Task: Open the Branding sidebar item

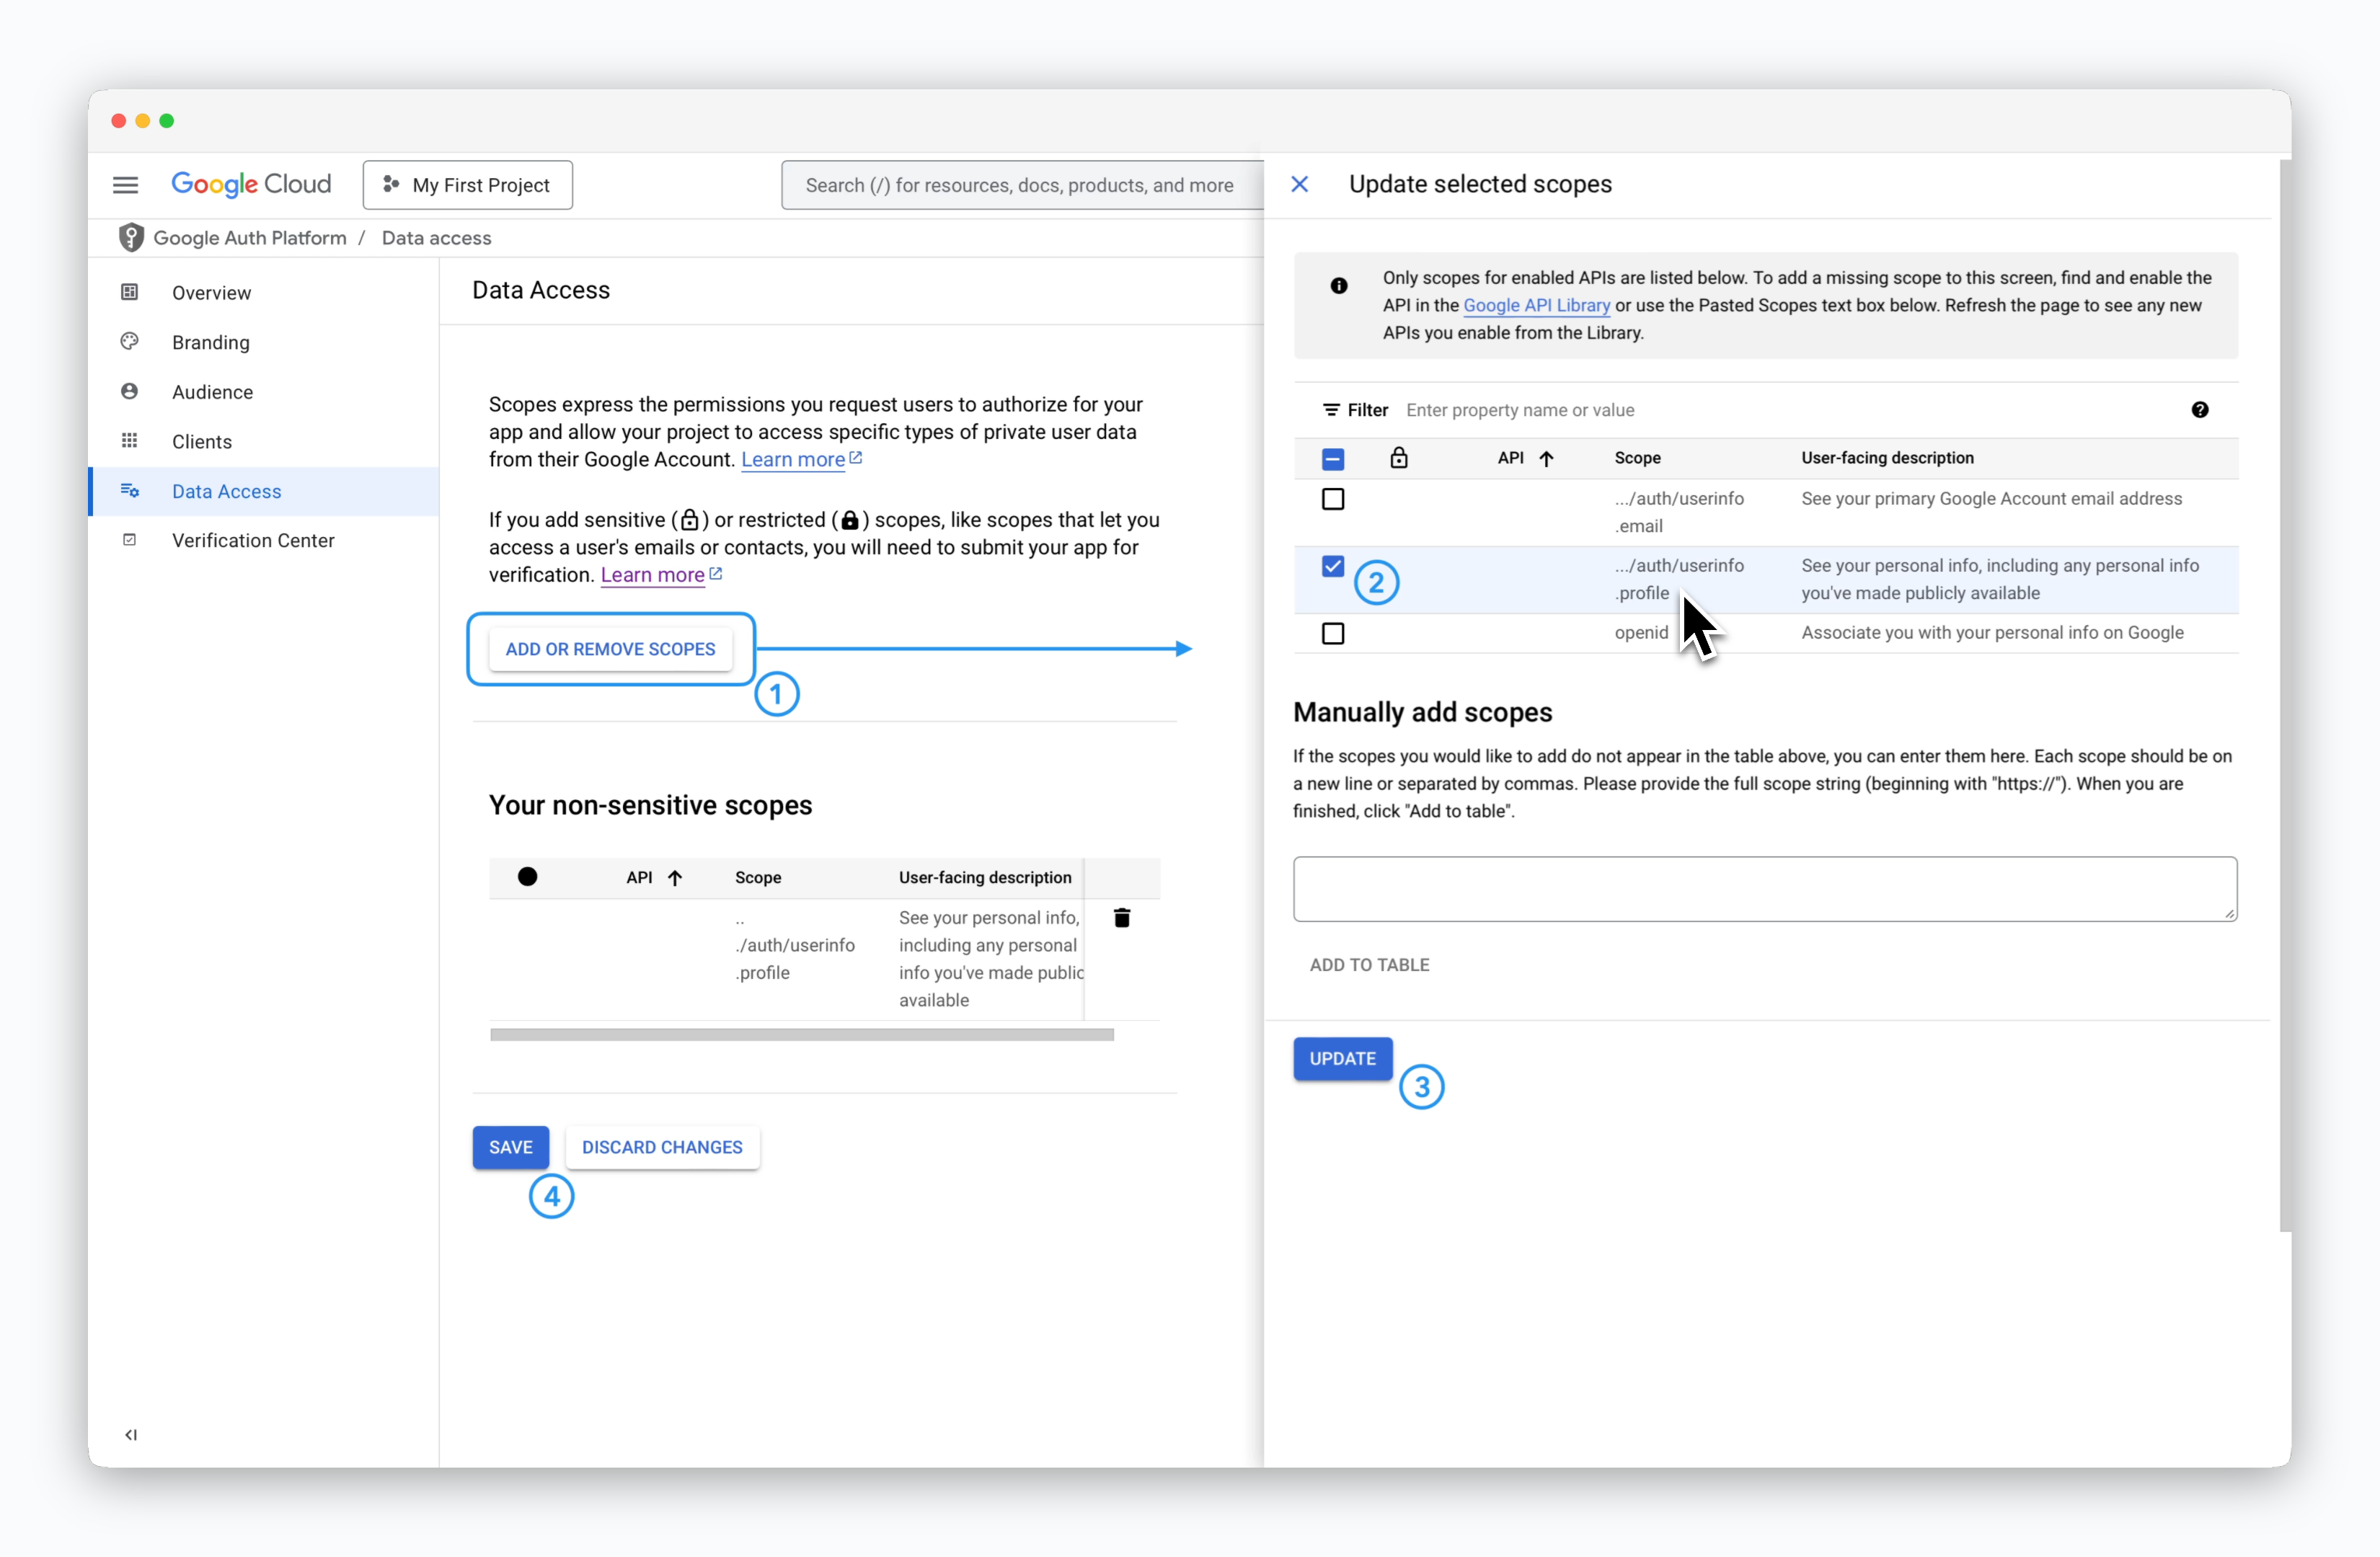Action: 264,342
